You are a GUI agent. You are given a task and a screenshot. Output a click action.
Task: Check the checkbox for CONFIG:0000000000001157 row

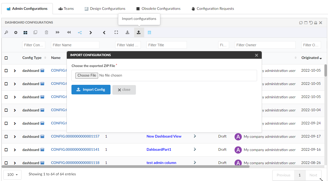(6, 137)
